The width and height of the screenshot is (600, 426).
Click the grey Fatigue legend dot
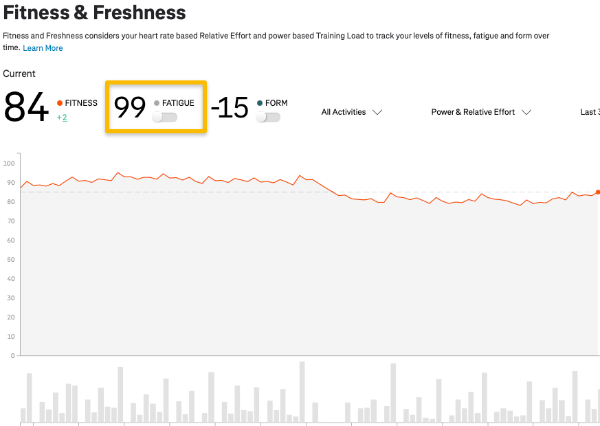[x=157, y=104]
